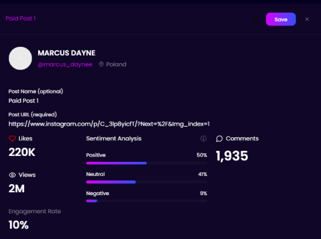
Task: Click the Post Name field reading Paid Post 1
Action: tap(23, 101)
